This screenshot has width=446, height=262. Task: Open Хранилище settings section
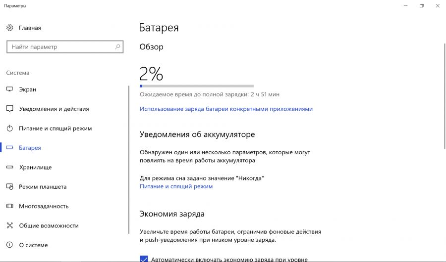pyautogui.click(x=35, y=168)
